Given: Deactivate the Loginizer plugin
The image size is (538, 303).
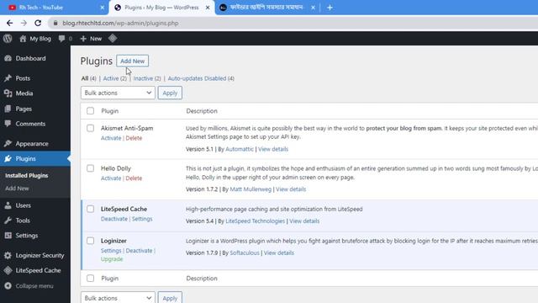Looking at the screenshot, I should pos(139,251).
